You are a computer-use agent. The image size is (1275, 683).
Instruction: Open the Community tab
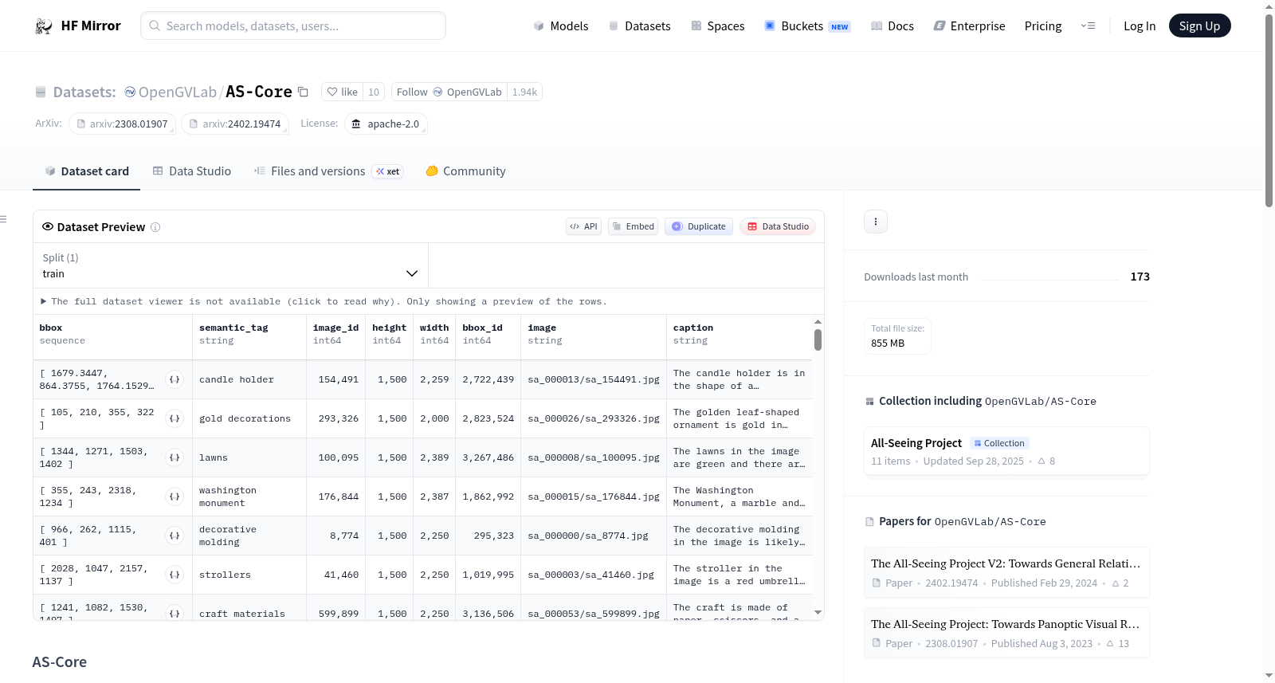[465, 171]
